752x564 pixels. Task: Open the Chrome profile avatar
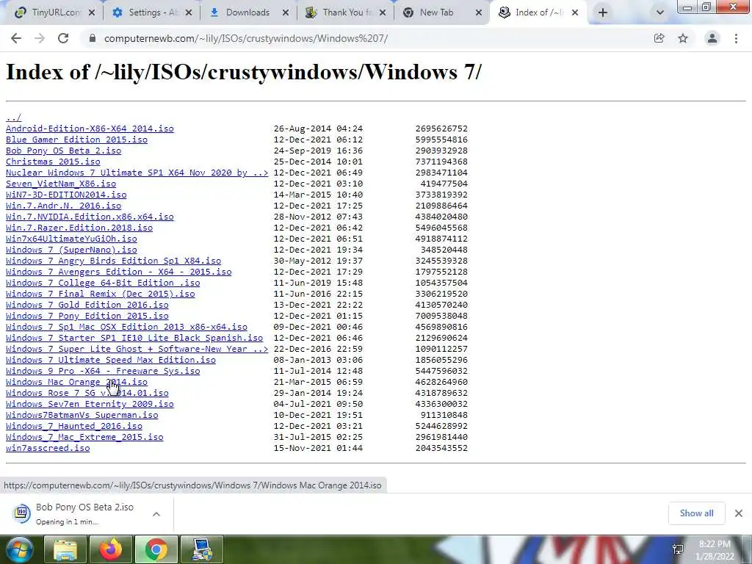tap(712, 38)
